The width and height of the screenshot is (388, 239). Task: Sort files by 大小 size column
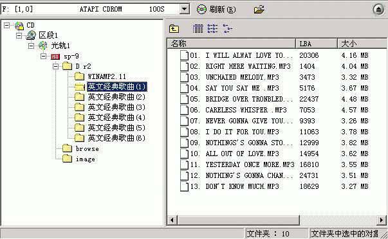point(362,44)
